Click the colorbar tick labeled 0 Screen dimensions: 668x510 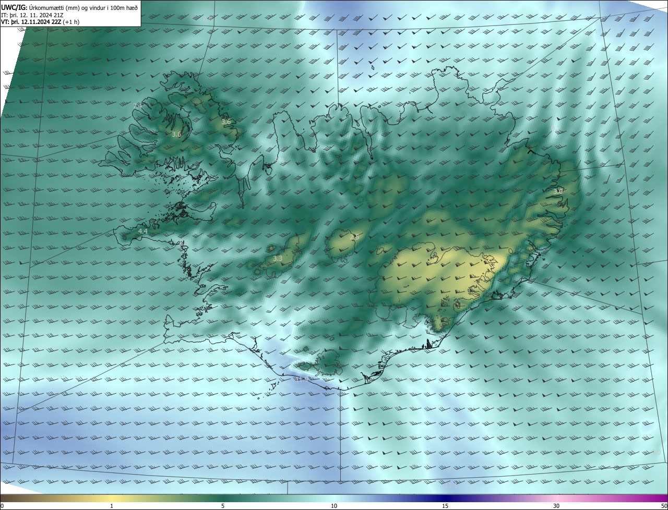tap(2, 506)
